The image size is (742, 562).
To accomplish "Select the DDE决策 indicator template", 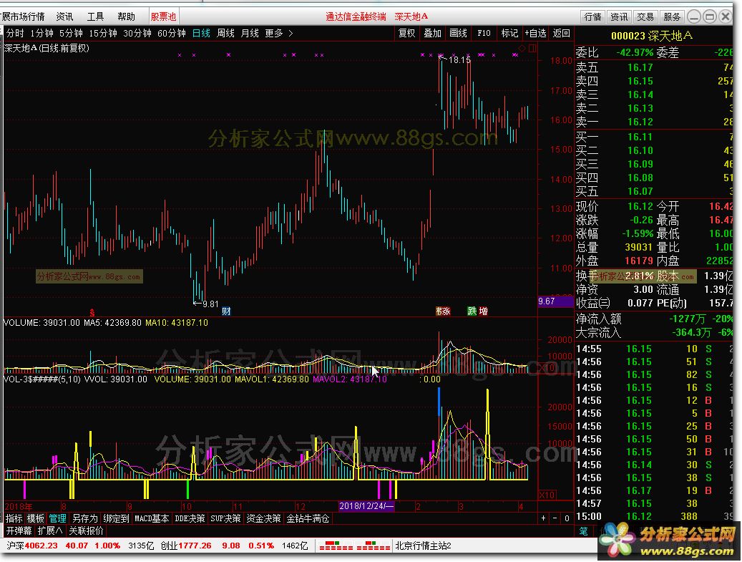I will (x=190, y=518).
